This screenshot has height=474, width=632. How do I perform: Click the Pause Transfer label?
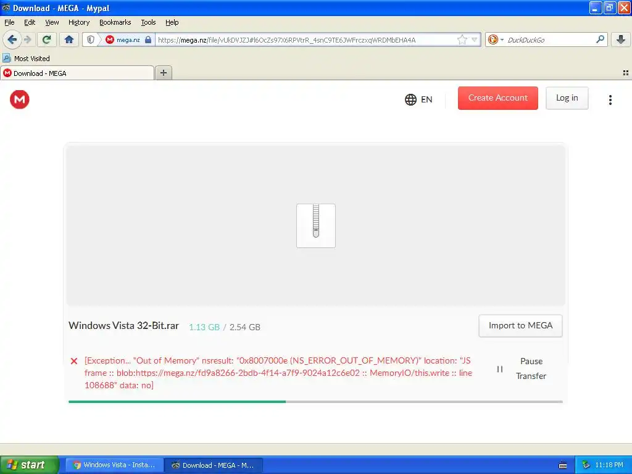531,368
